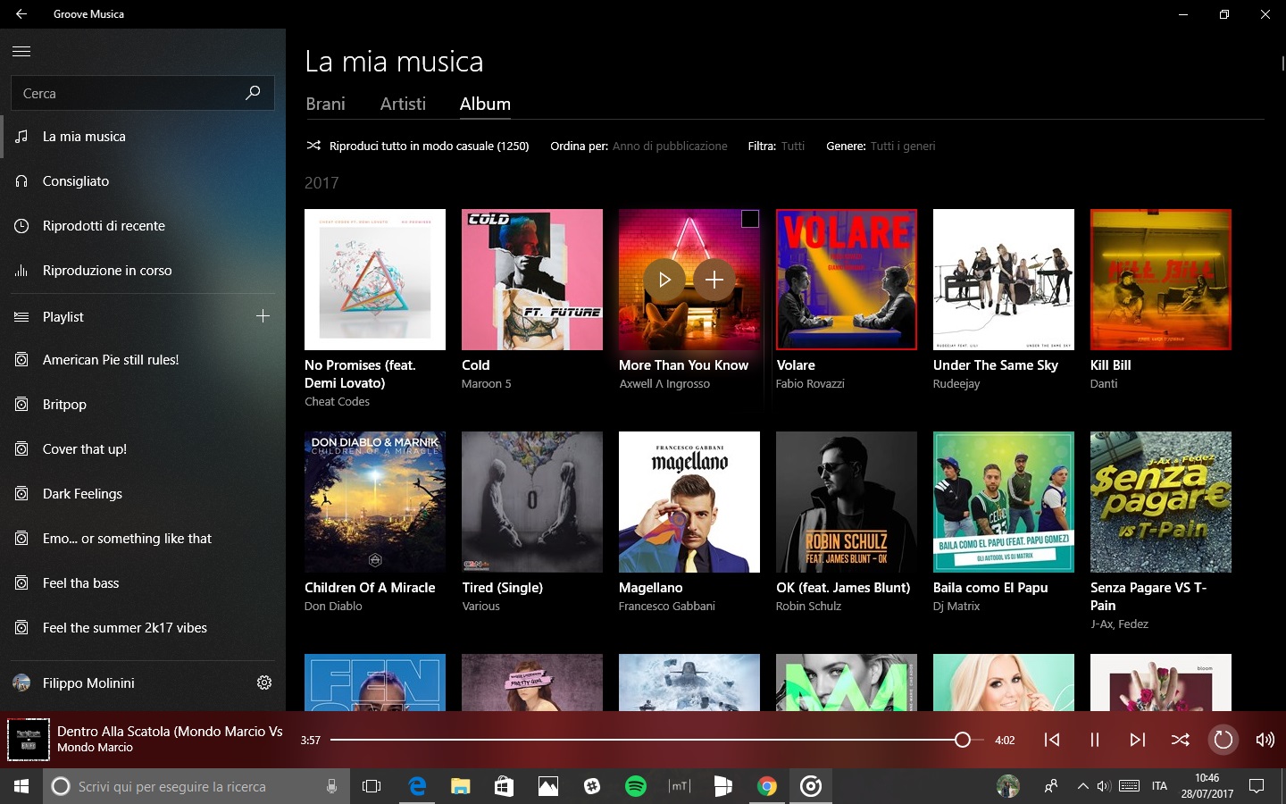Click Riproduci tutto in modo casuale
1286x804 pixels.
click(x=417, y=146)
